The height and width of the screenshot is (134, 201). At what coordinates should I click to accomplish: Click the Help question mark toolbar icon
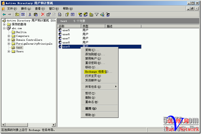coord(67,15)
